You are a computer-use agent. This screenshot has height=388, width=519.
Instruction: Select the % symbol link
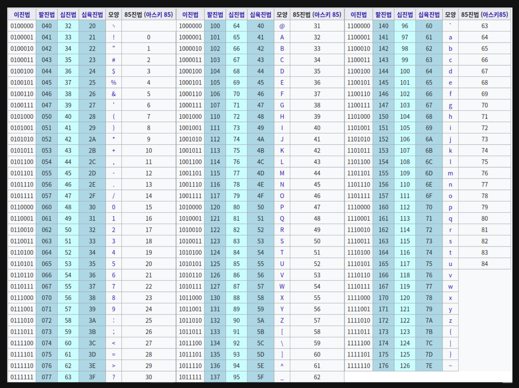pos(113,83)
